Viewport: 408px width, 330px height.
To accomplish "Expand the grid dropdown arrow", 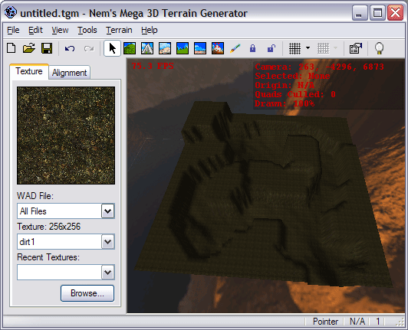I will click(308, 48).
